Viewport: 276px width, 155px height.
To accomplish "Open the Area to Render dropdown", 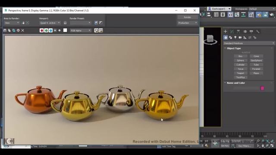I will (x=12, y=23).
